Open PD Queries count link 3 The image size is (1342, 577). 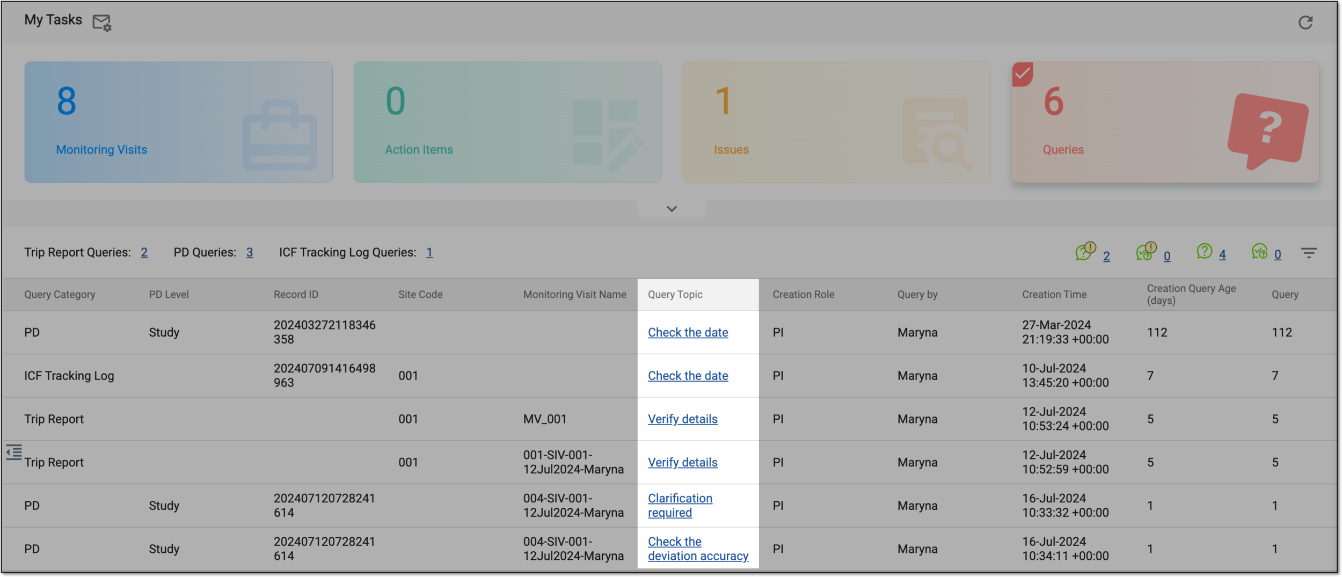pos(250,253)
